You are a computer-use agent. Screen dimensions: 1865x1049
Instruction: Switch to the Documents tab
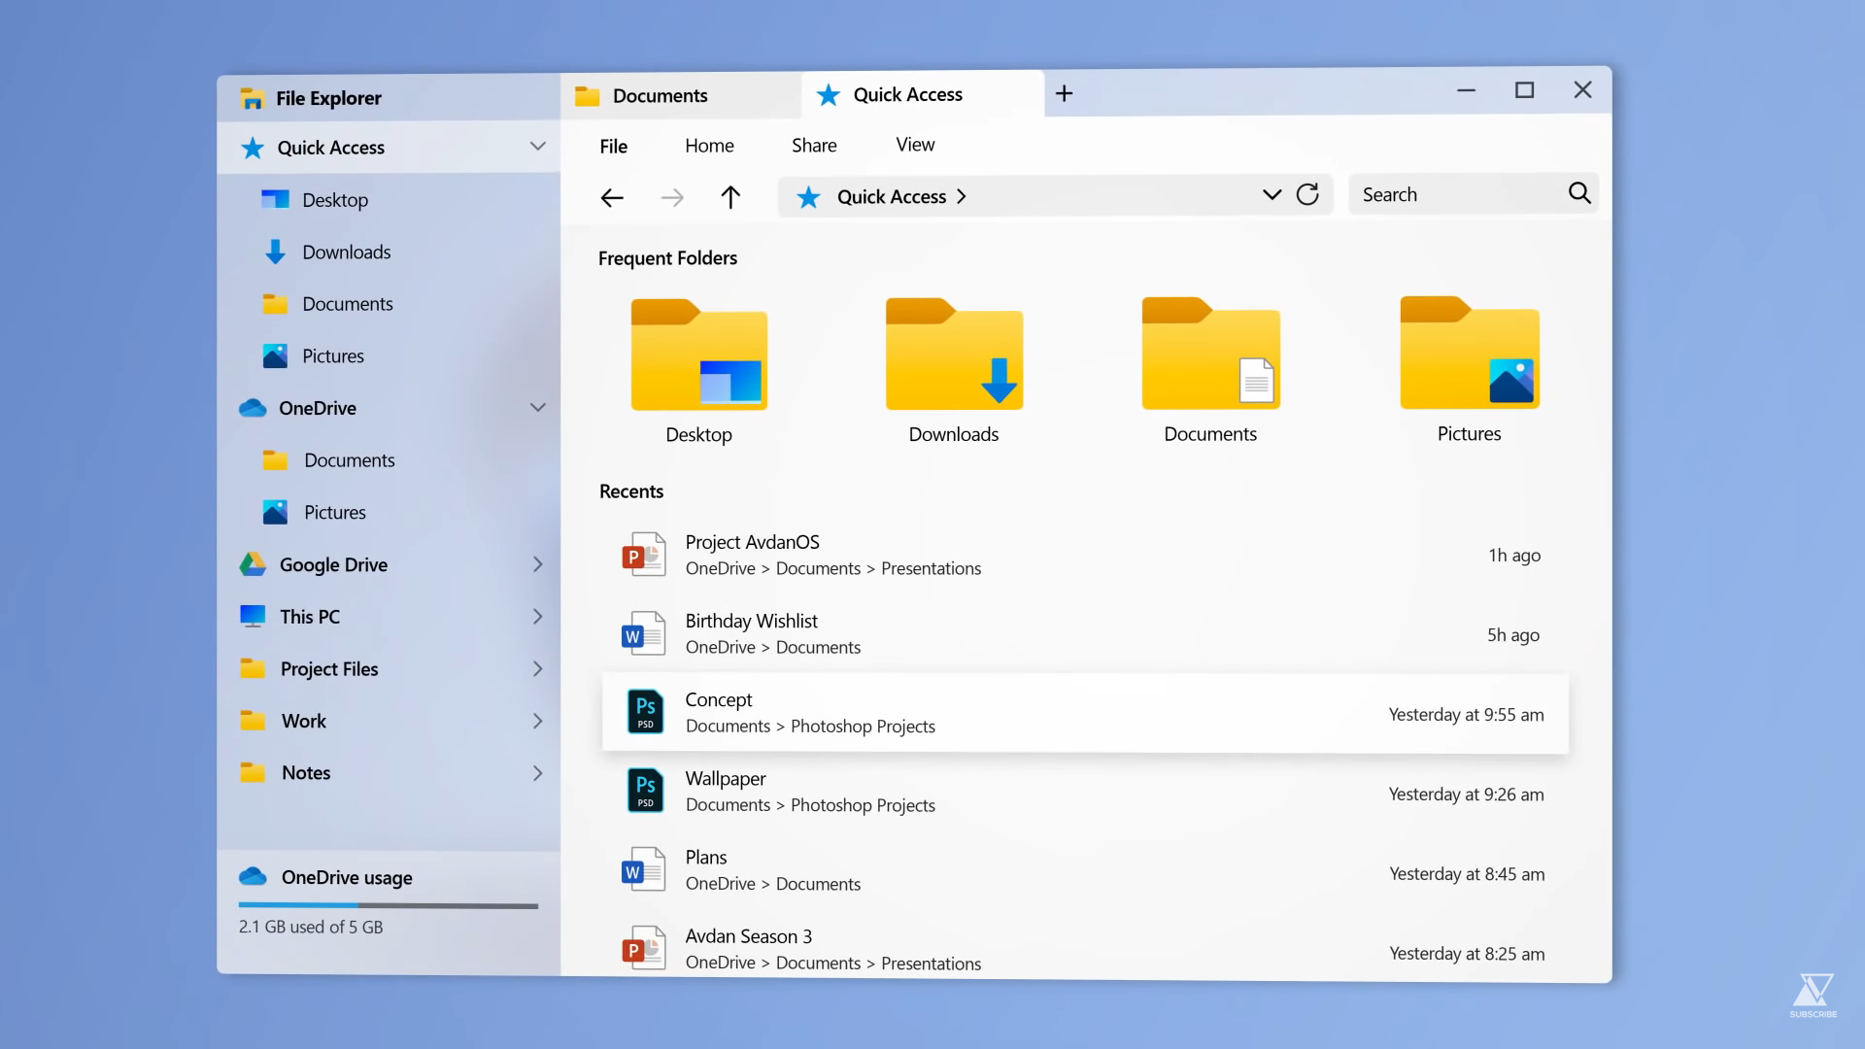(660, 94)
